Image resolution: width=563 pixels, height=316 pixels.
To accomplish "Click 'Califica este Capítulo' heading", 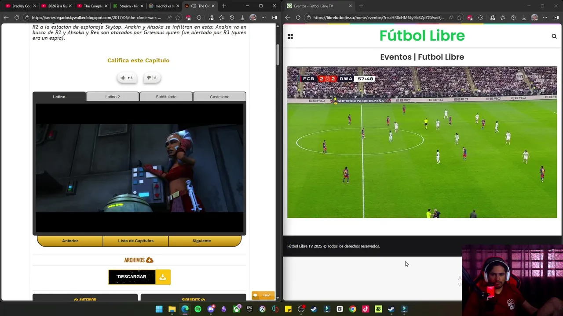I will click(x=138, y=61).
